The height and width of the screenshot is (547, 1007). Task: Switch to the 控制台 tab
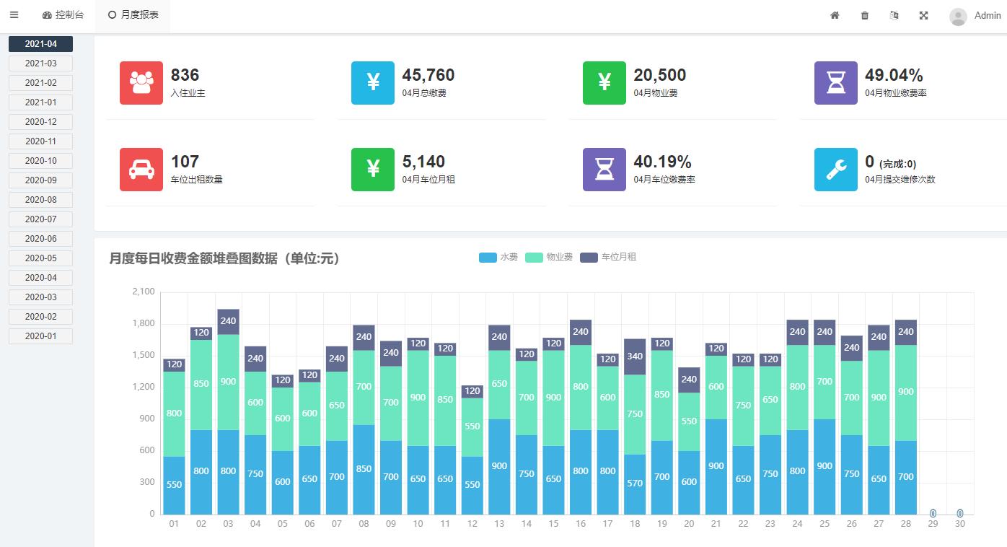click(63, 15)
